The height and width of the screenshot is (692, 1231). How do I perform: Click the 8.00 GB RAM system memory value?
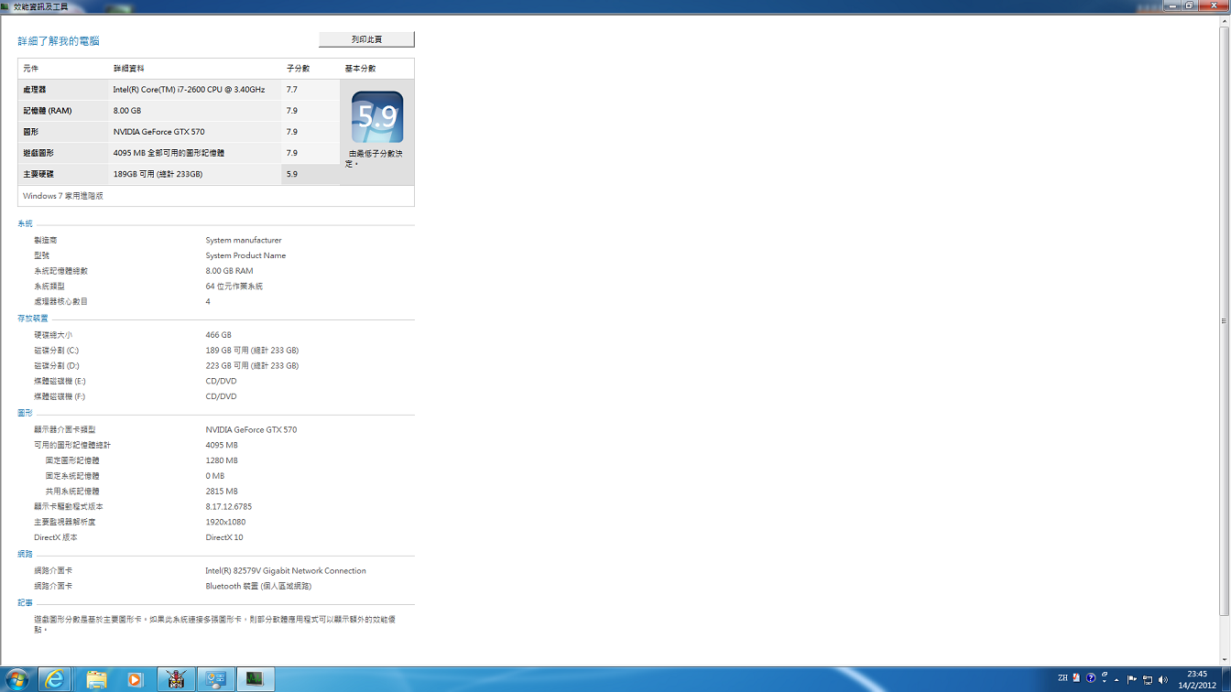tap(229, 271)
